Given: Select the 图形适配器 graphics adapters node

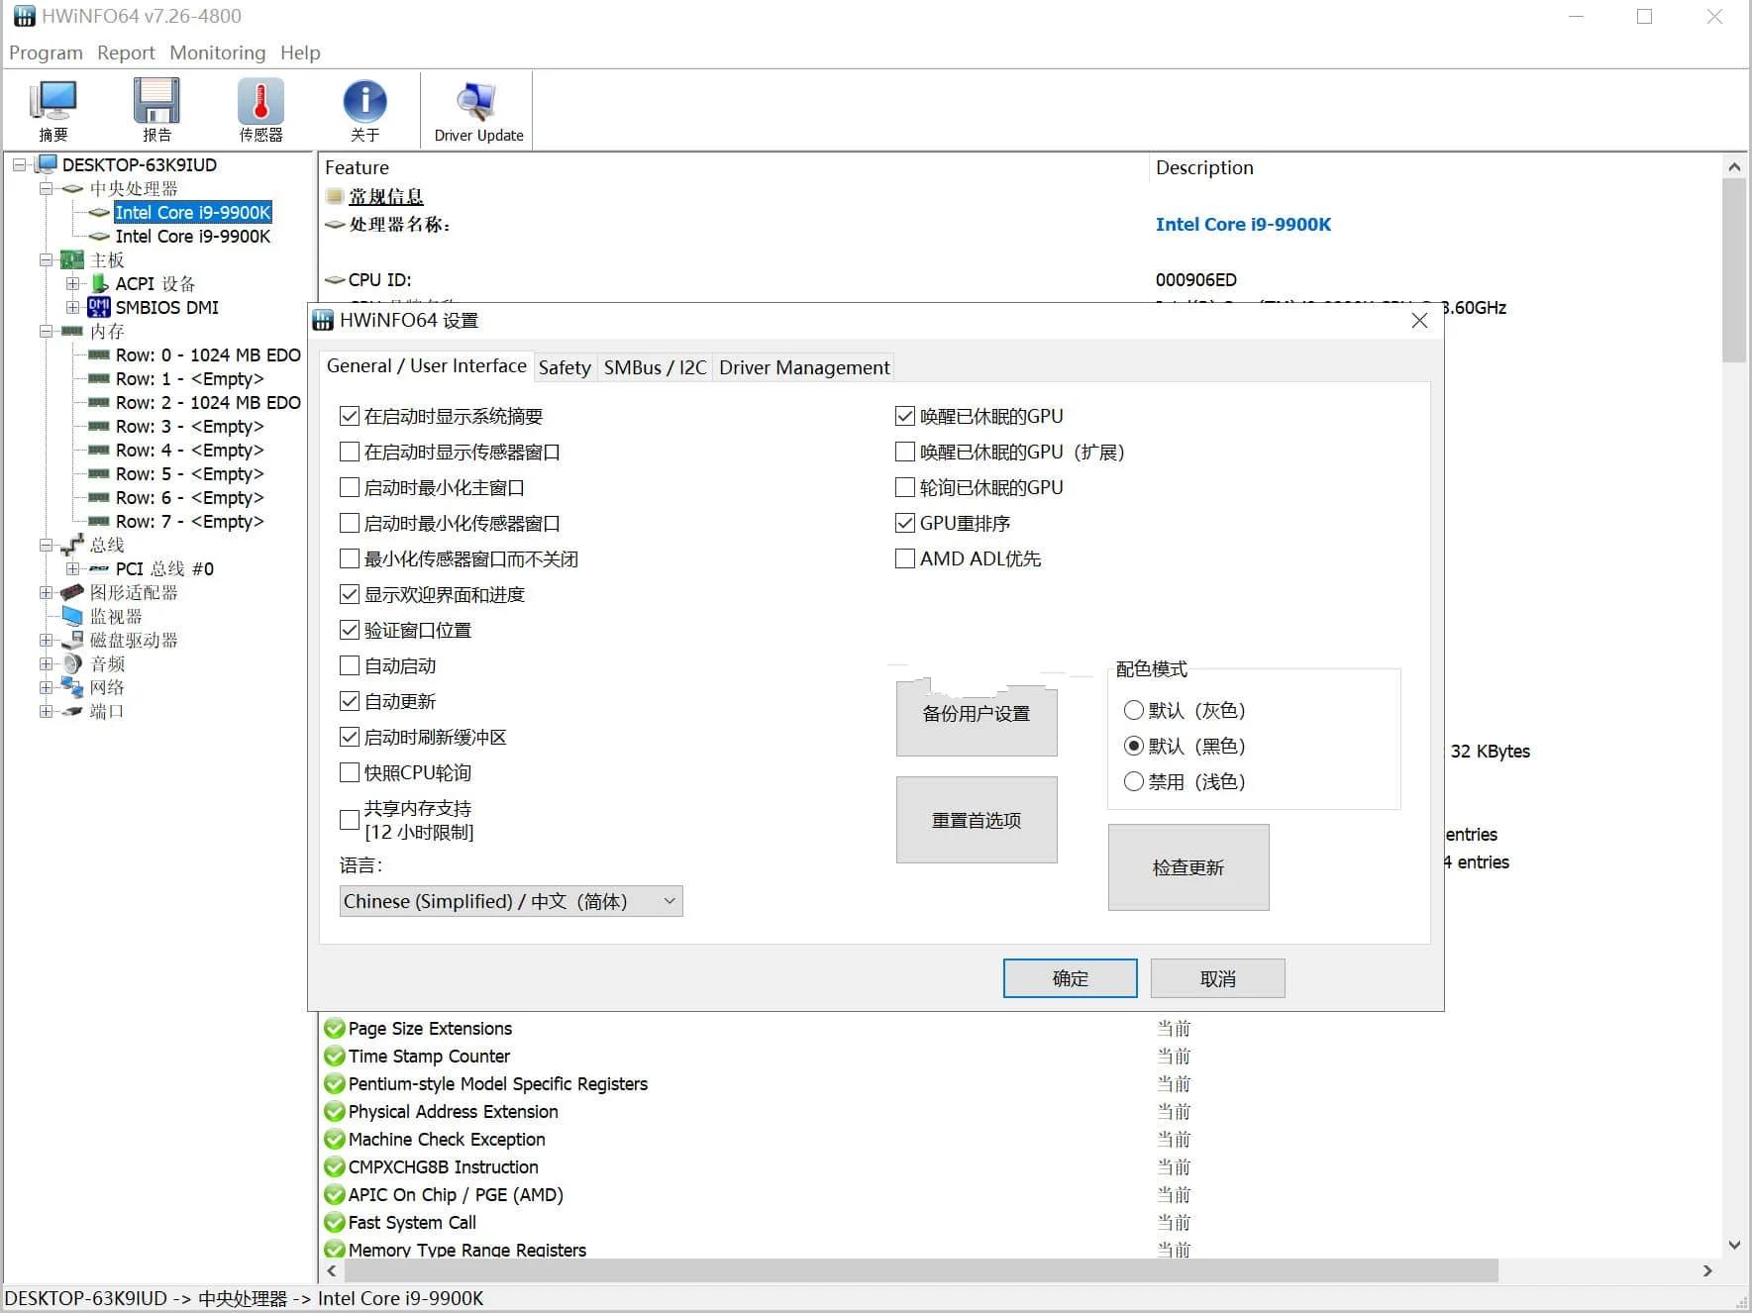Looking at the screenshot, I should (x=133, y=592).
